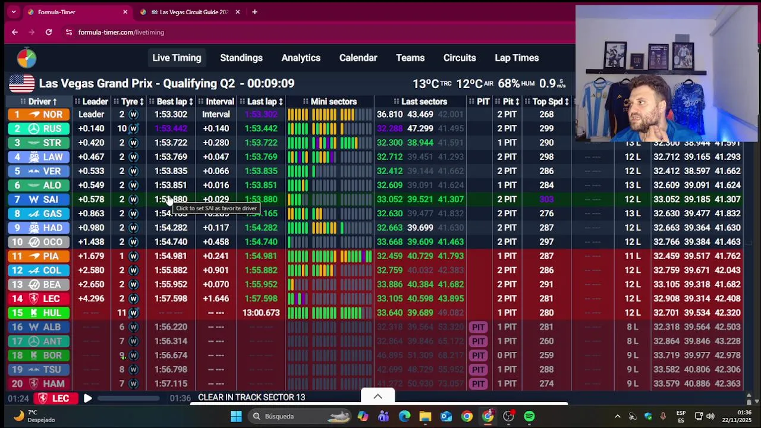Sort by the Tyre column
This screenshot has height=428, width=761.
click(133, 102)
